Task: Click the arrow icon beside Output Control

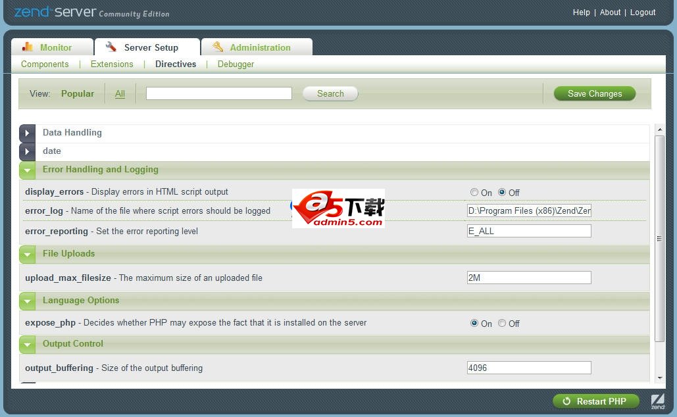Action: 27,343
